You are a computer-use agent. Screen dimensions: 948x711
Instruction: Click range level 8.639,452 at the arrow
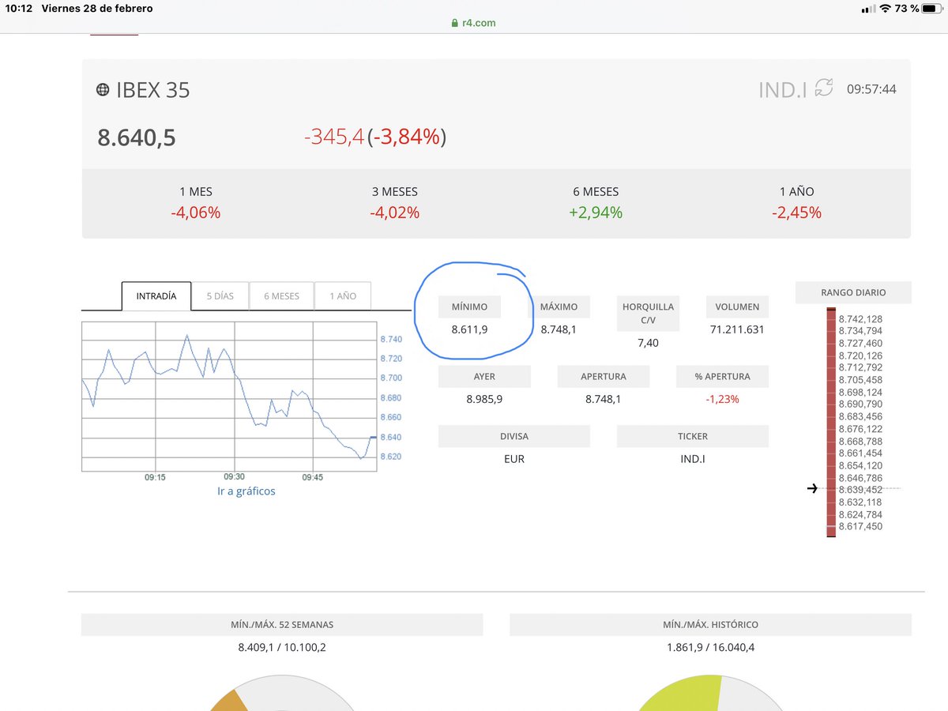860,490
